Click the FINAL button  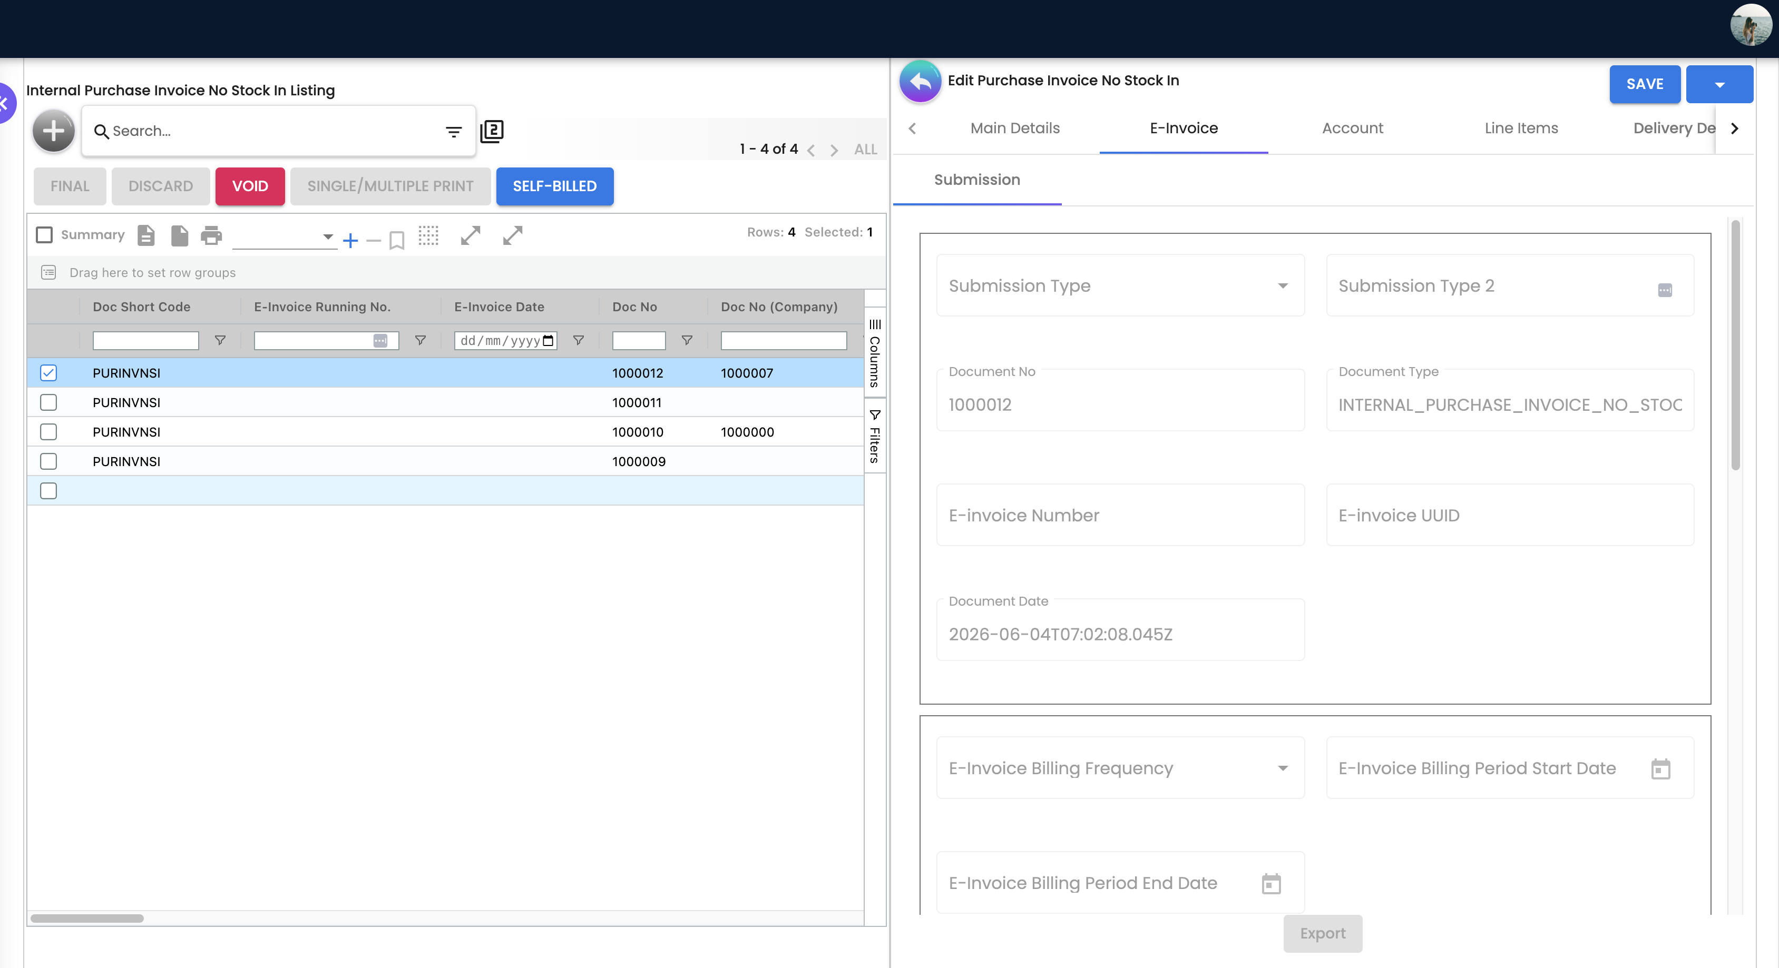click(x=70, y=186)
